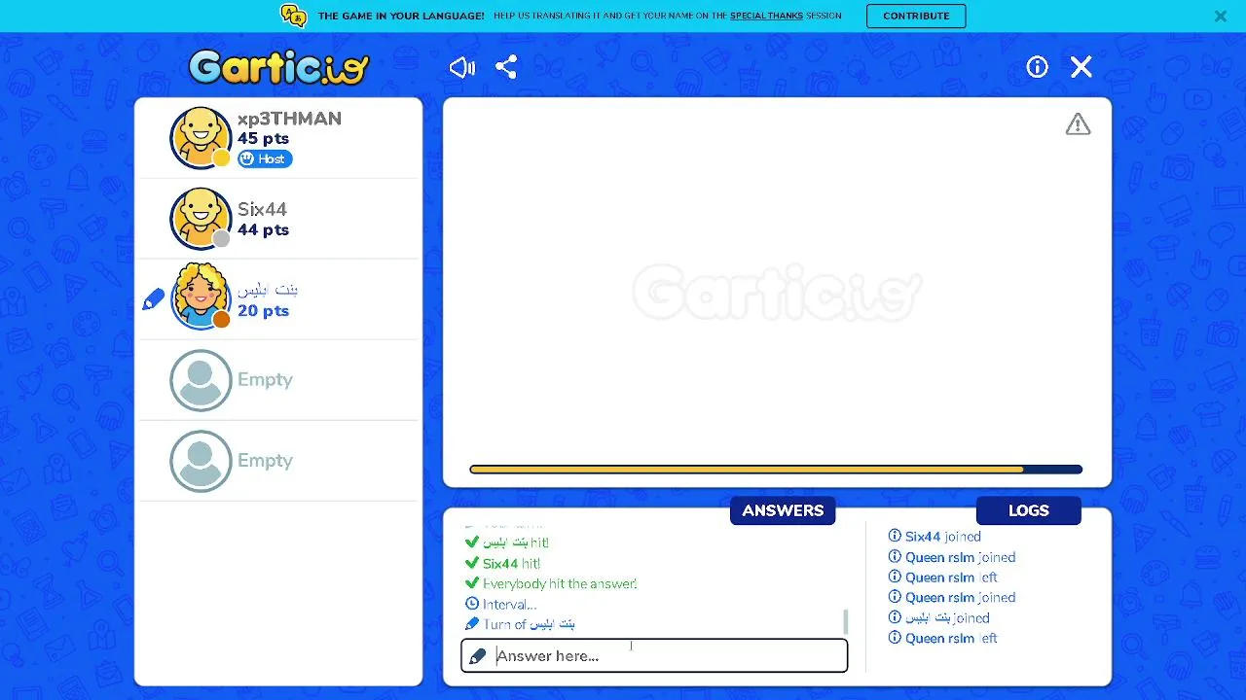The width and height of the screenshot is (1246, 700).
Task: Open the room info icon
Action: (1037, 67)
